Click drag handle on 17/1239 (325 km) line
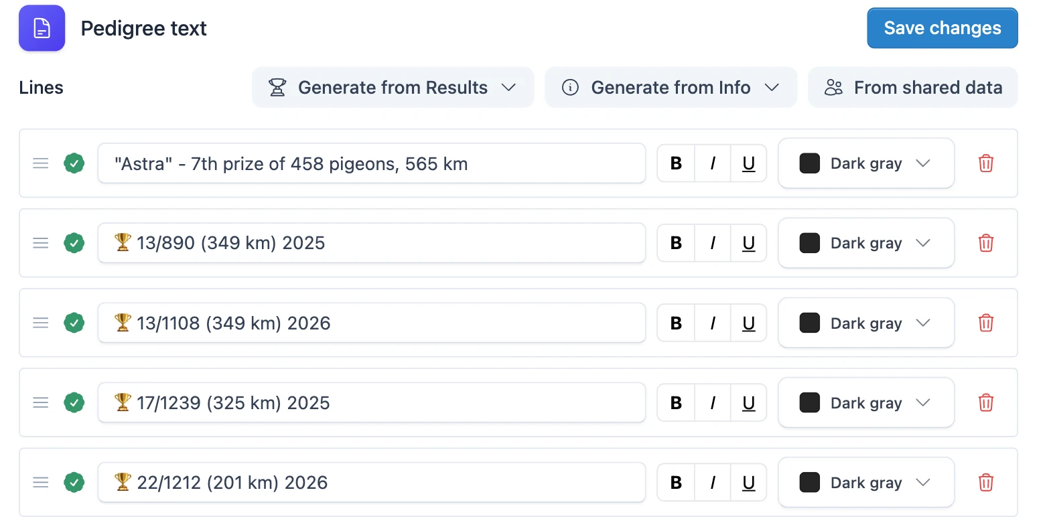The image size is (1049, 525). coord(41,403)
